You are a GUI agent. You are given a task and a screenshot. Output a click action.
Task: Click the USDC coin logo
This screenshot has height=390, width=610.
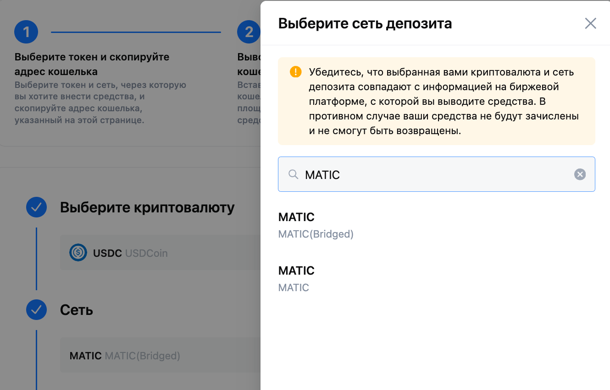(x=78, y=253)
